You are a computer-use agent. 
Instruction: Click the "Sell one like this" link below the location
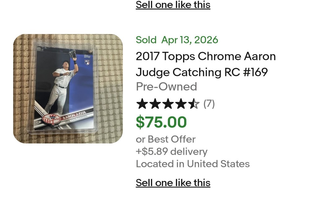click(173, 183)
